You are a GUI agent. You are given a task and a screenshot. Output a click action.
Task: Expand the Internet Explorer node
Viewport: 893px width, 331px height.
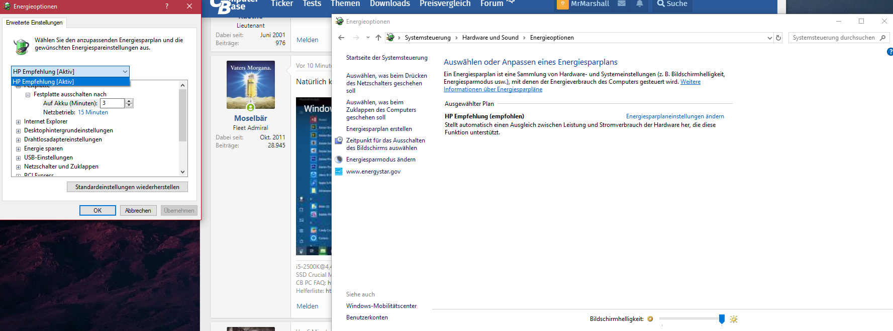[19, 122]
